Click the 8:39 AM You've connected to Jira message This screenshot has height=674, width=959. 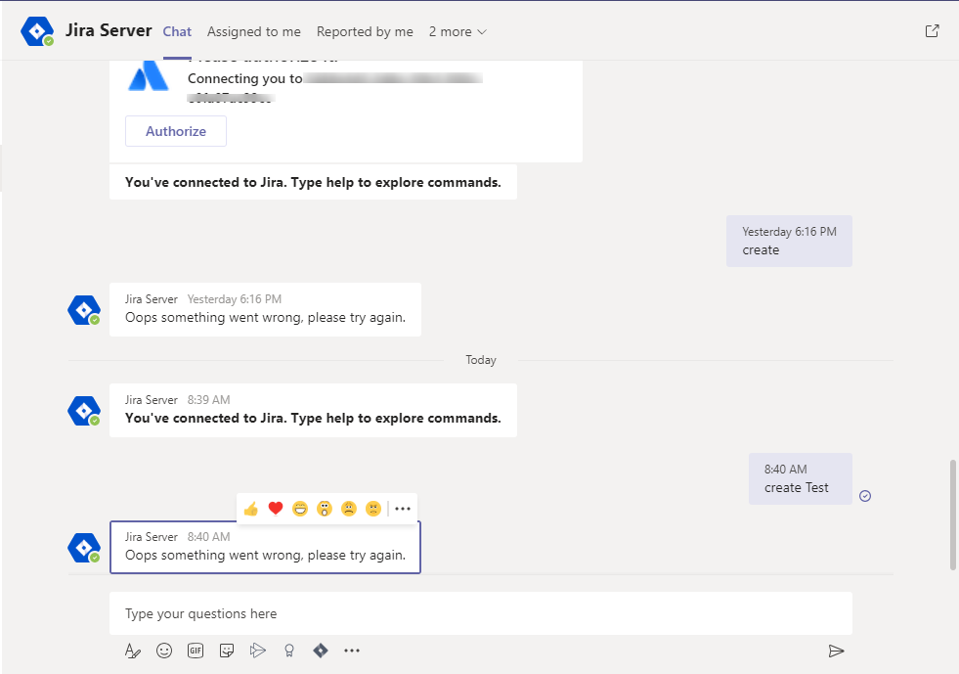pos(313,410)
